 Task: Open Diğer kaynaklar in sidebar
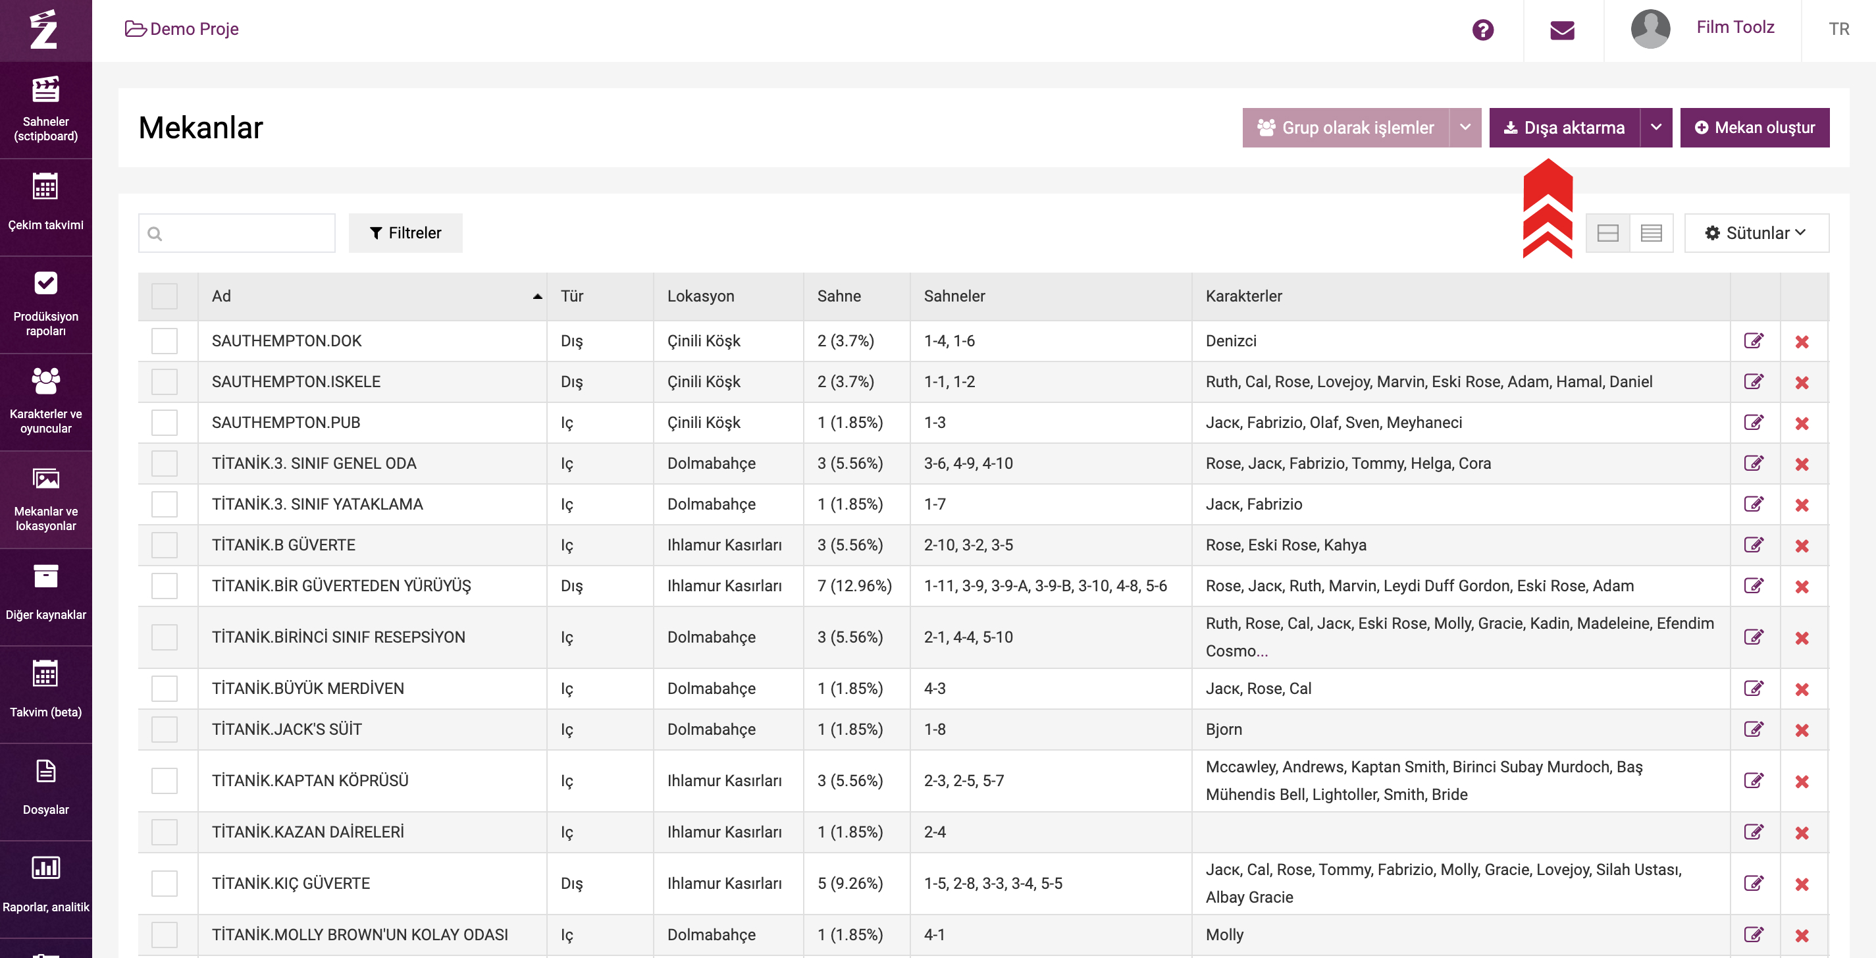pyautogui.click(x=46, y=597)
